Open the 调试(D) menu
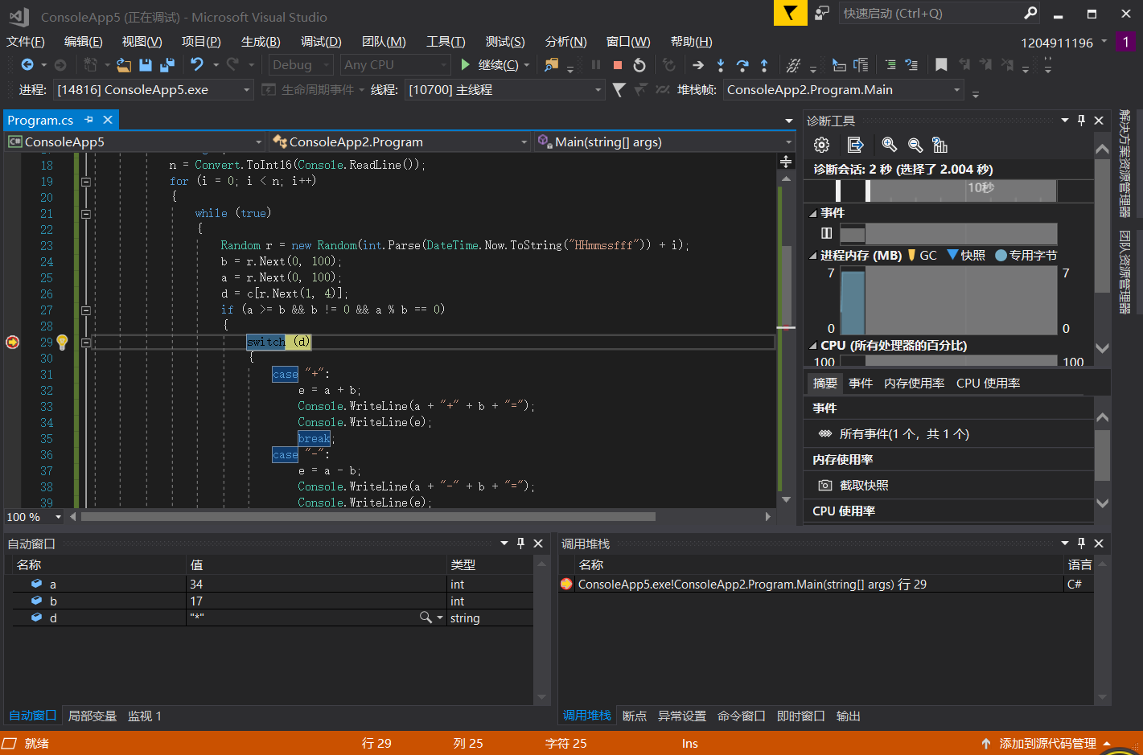 (320, 42)
